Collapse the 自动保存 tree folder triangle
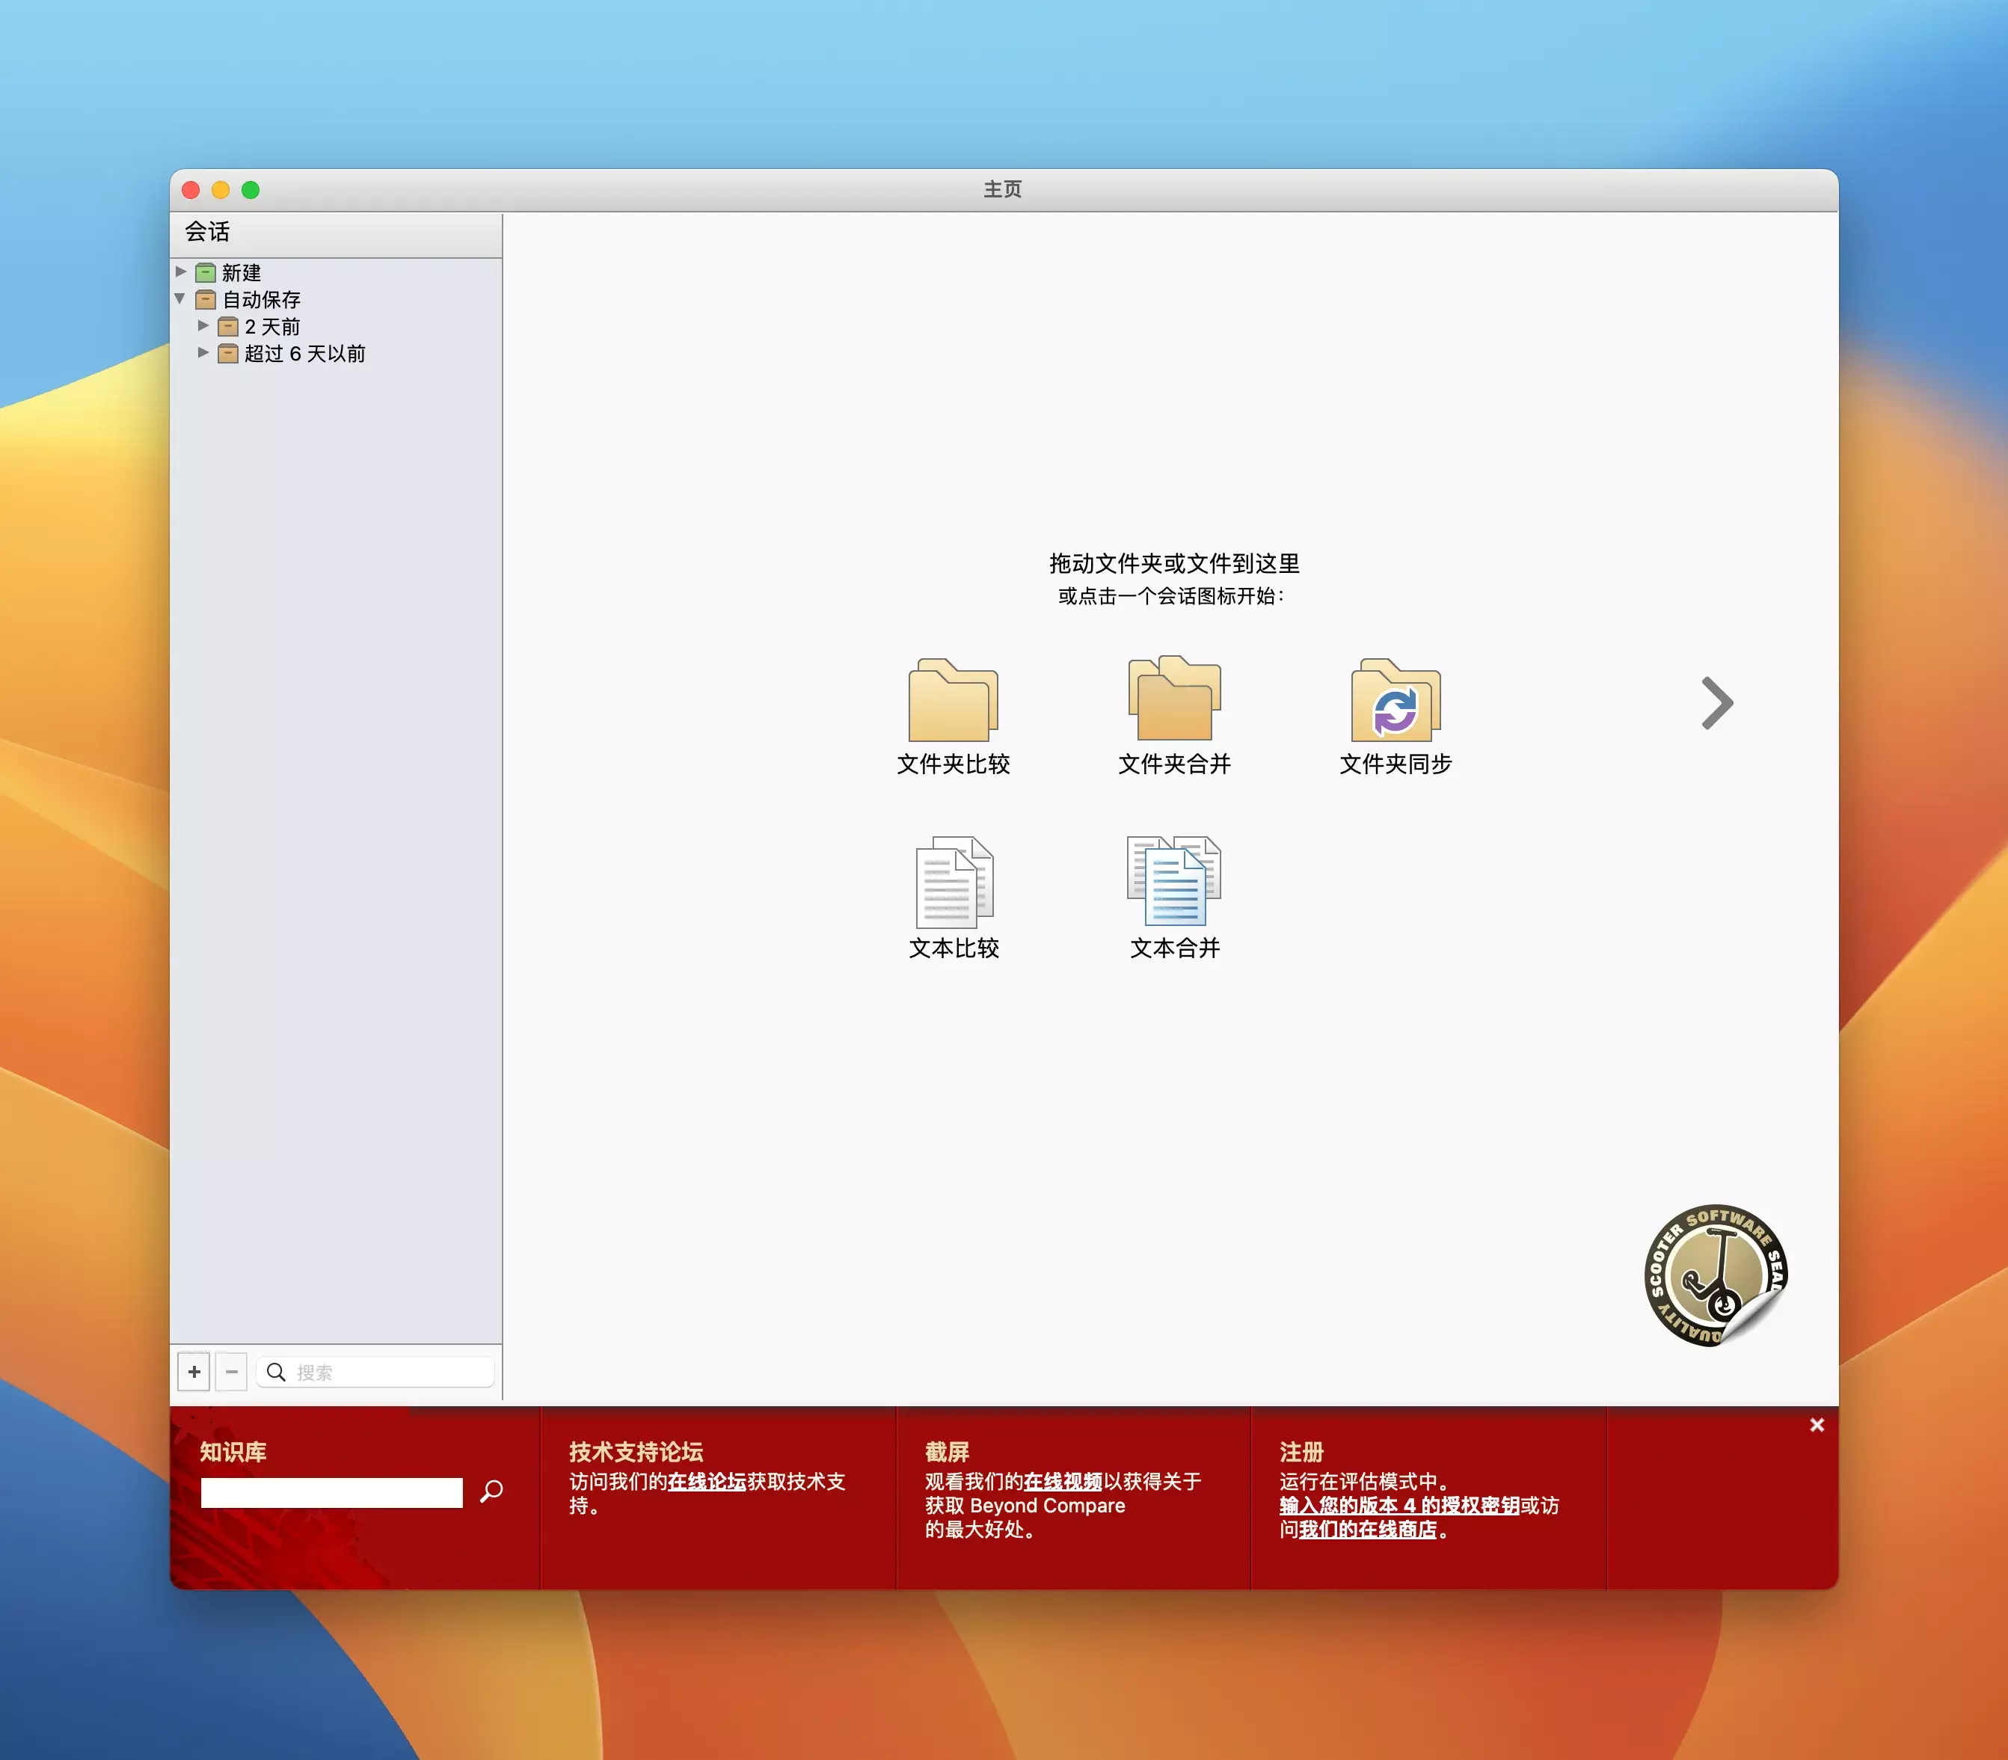The height and width of the screenshot is (1760, 2008). coord(181,298)
